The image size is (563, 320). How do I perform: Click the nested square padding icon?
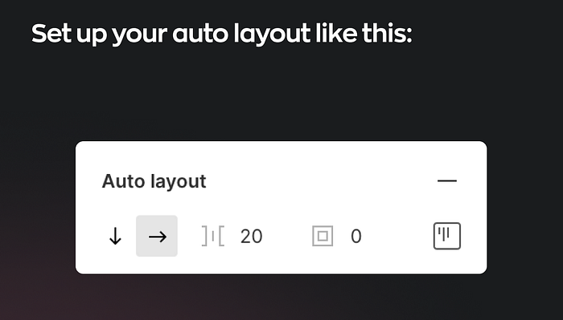[323, 237]
